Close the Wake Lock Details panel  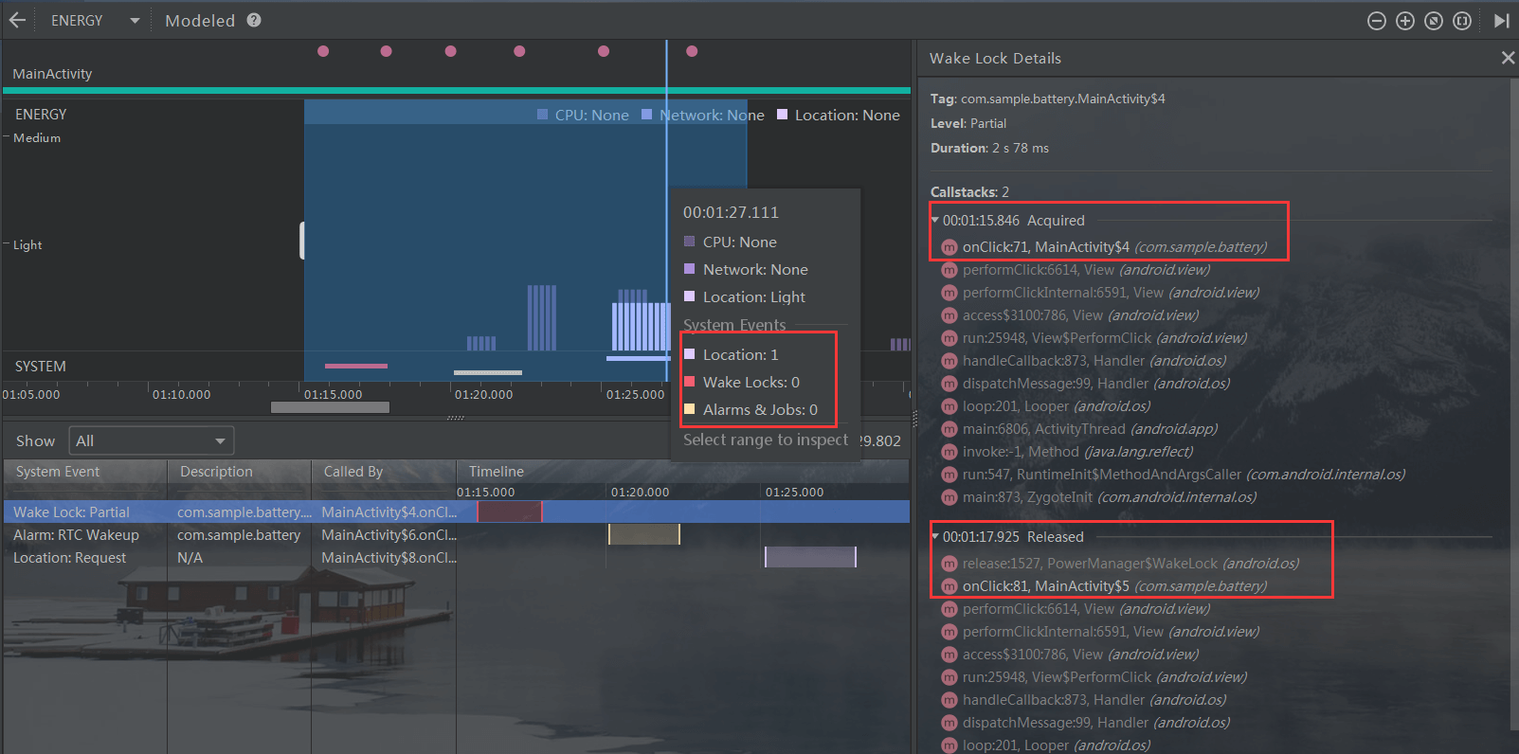point(1508,58)
